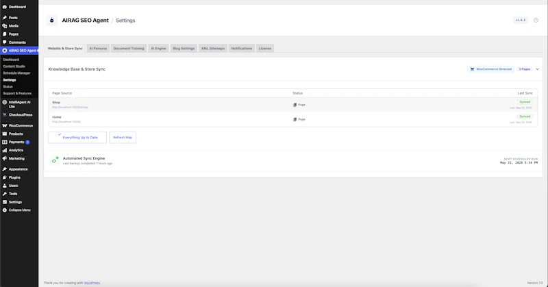Click the Page Source column header
Viewport: 548px width, 287px height.
click(62, 93)
